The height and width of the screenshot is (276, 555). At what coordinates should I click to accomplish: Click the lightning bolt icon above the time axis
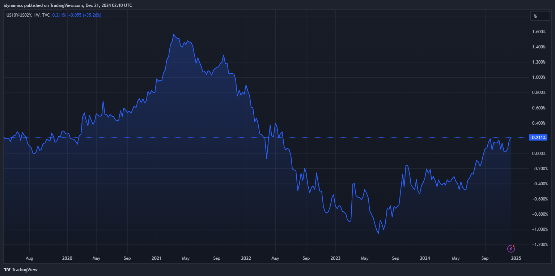[511, 249]
